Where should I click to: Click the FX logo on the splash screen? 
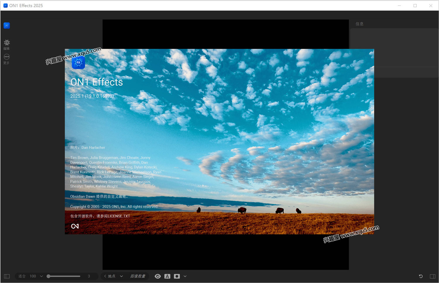point(78,62)
